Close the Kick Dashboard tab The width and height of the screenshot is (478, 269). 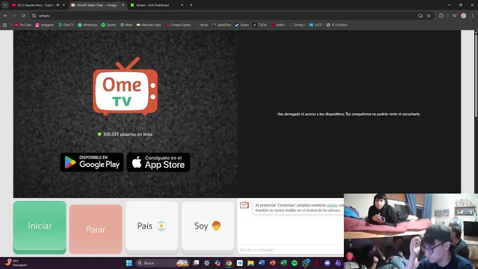(x=182, y=5)
